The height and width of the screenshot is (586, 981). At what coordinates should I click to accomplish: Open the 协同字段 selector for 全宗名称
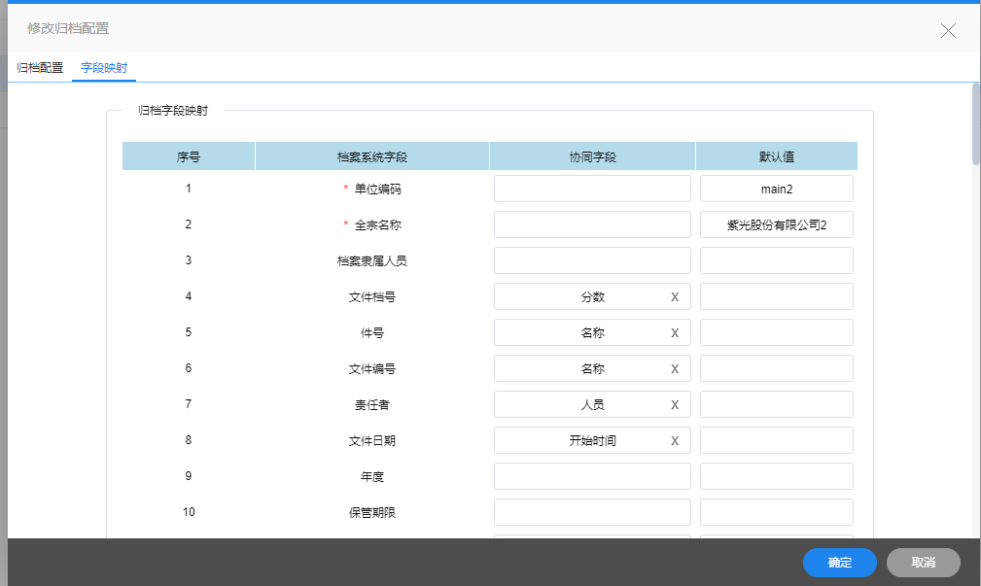[592, 224]
